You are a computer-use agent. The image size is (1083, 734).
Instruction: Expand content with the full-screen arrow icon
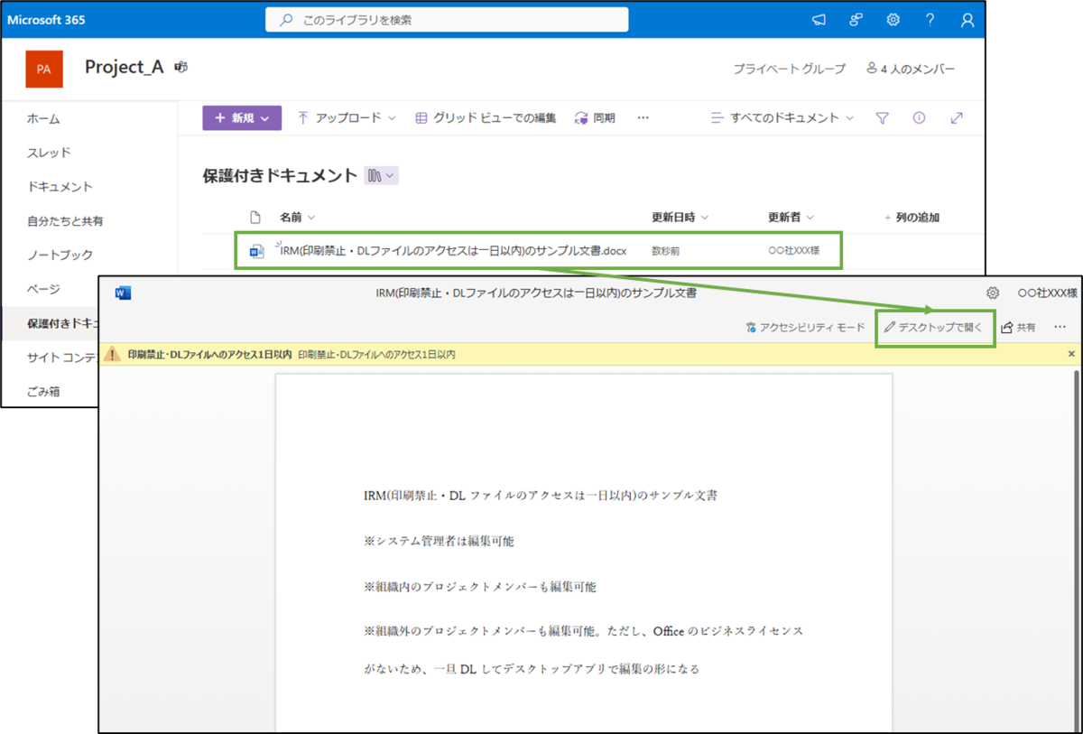957,117
